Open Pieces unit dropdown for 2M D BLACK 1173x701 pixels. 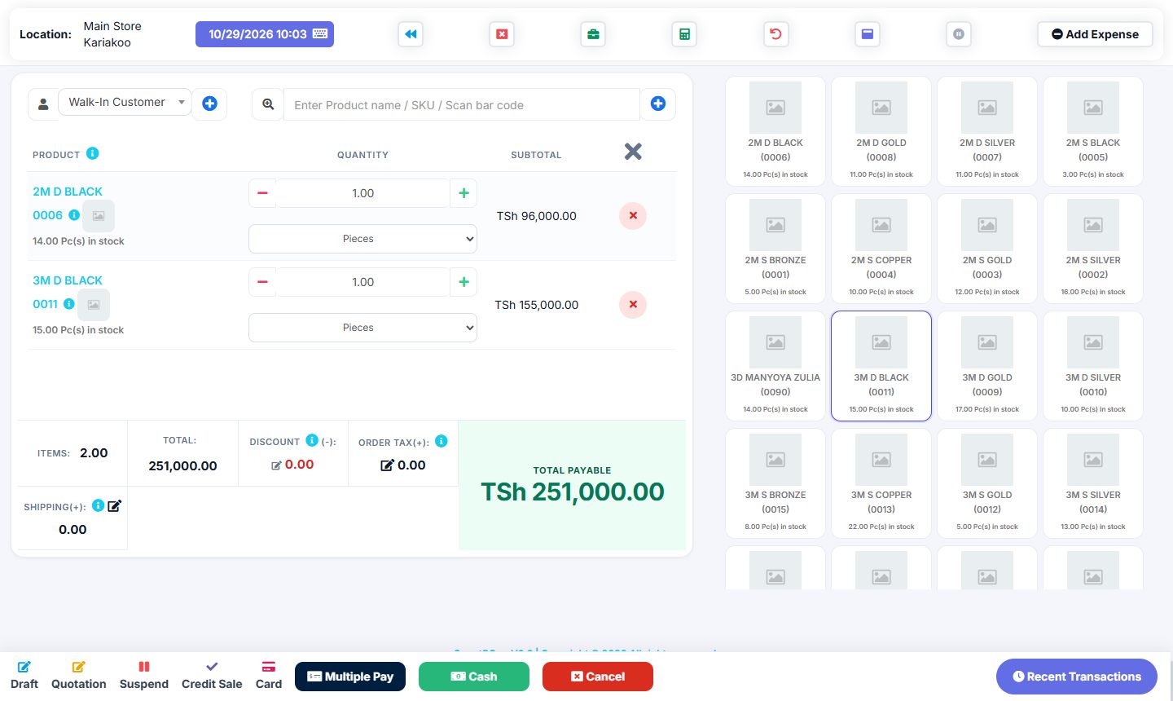pos(362,239)
